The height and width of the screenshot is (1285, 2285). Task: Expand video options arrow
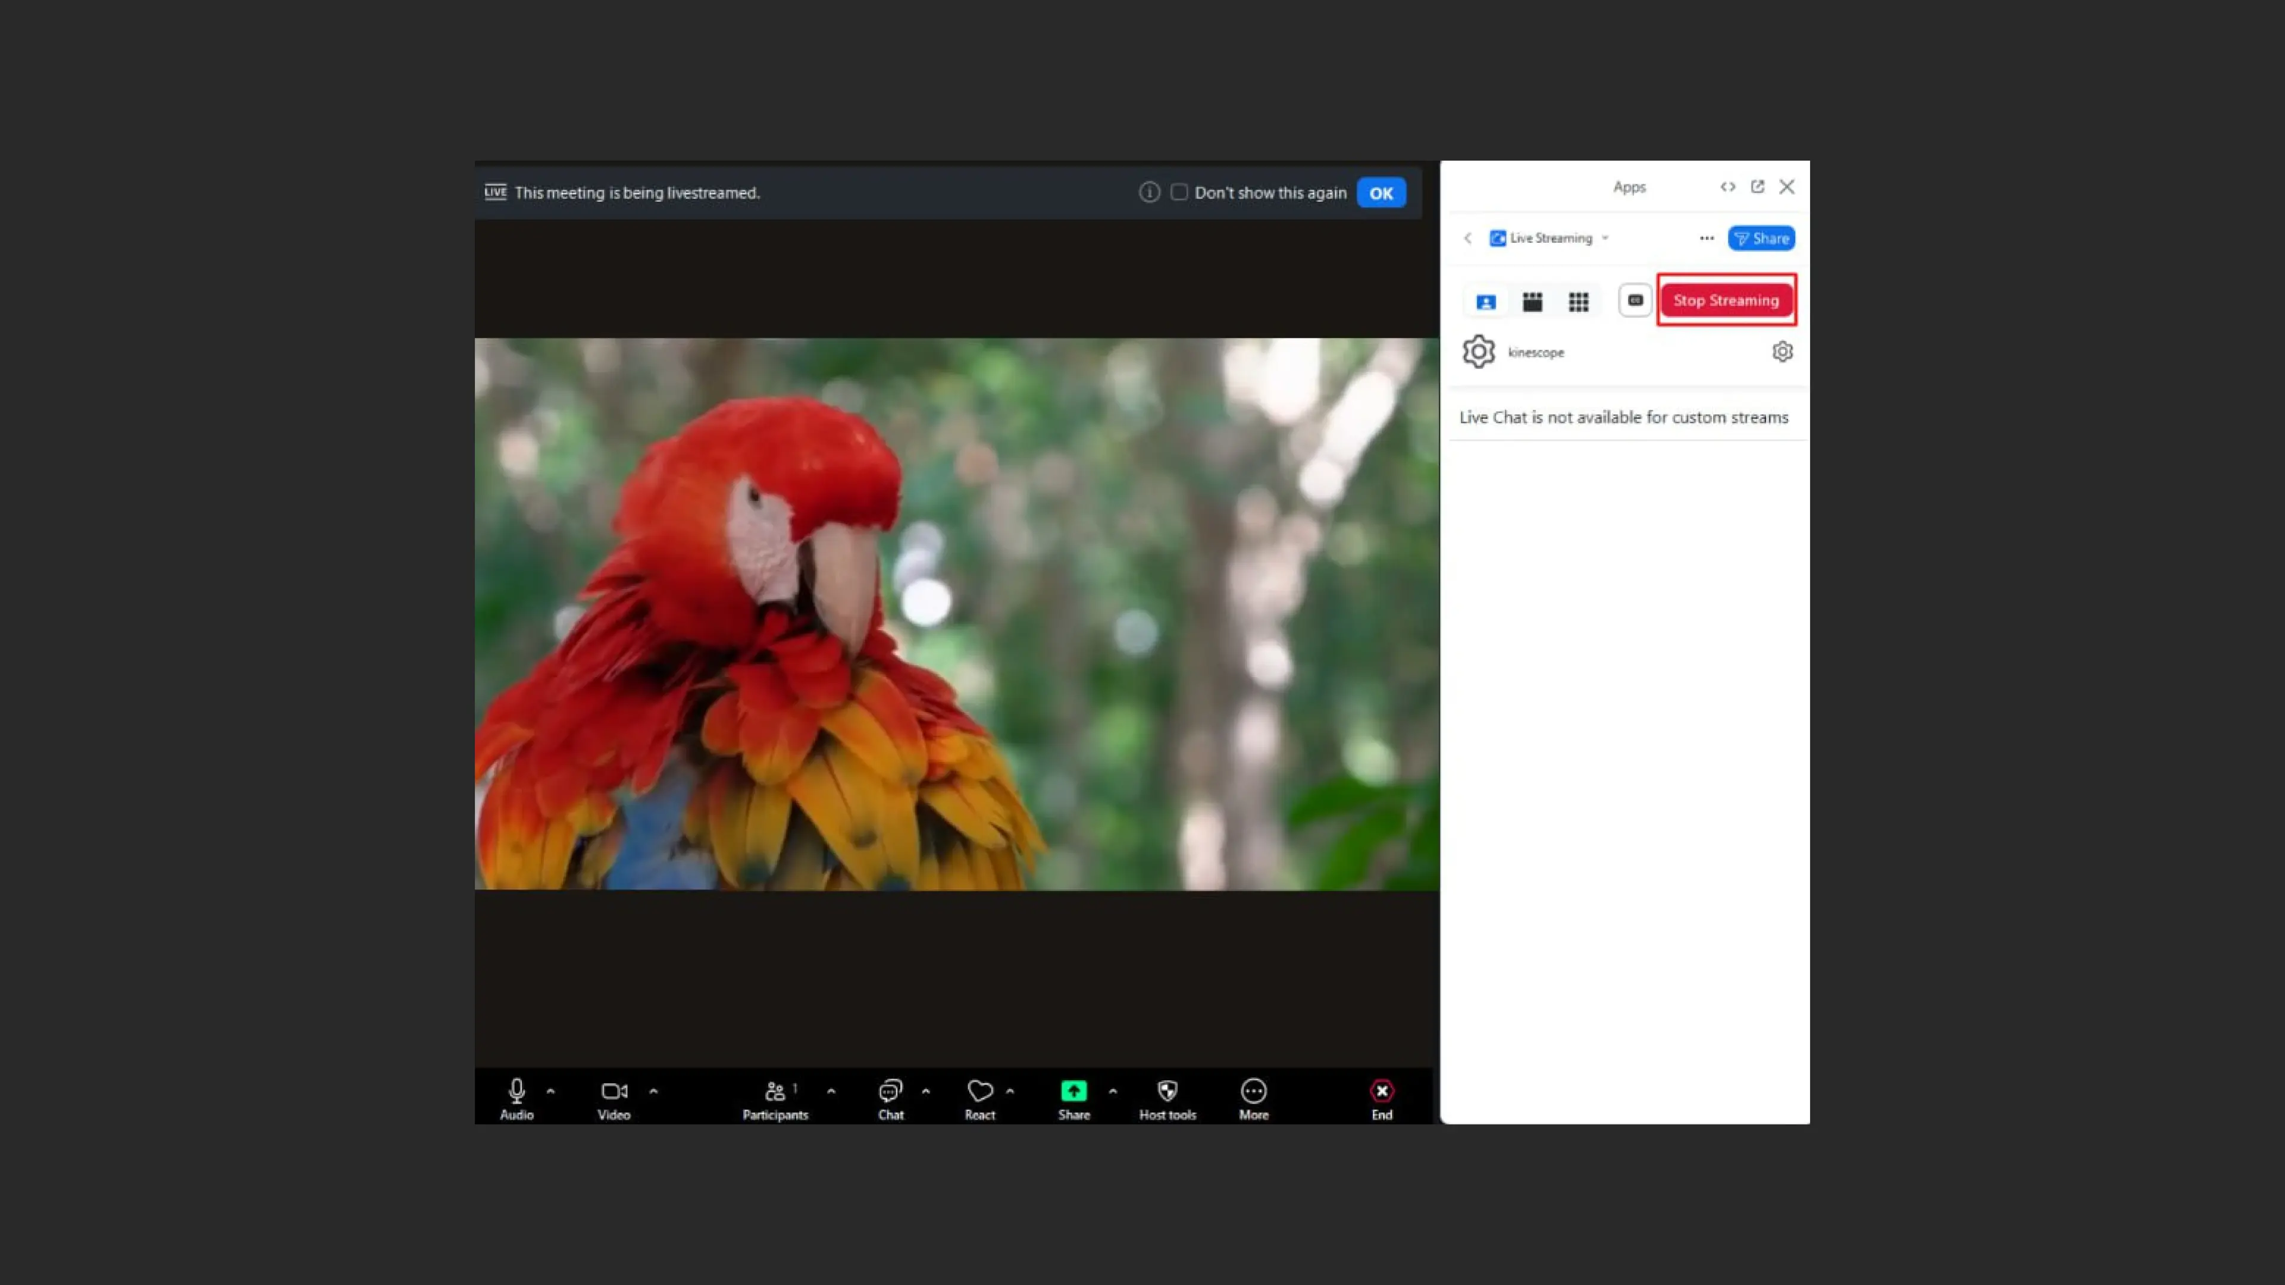[654, 1091]
